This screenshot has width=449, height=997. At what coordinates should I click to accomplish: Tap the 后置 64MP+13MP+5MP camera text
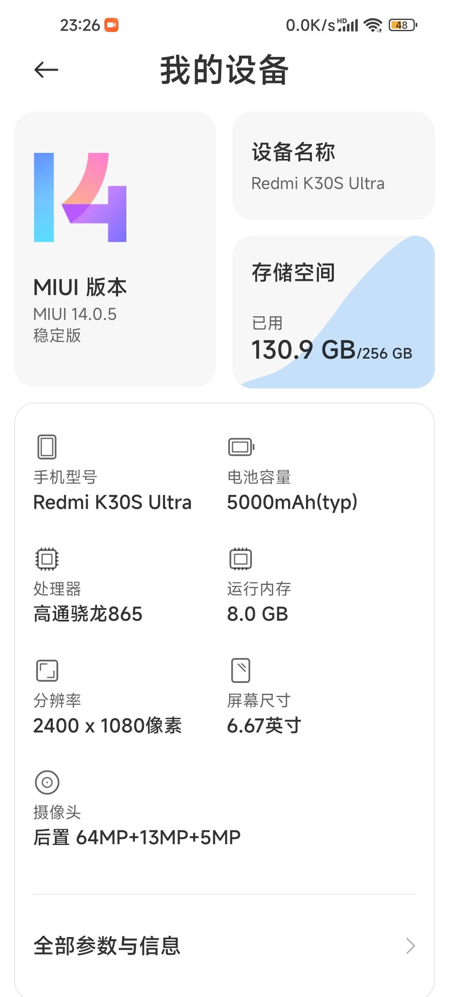click(x=137, y=837)
